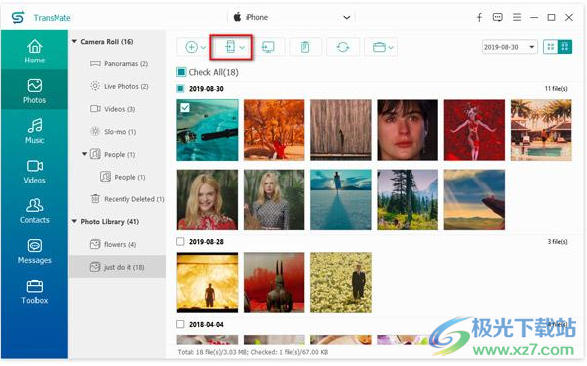Click the Export to PC toolbar icon
This screenshot has height=366, width=587.
click(x=268, y=47)
